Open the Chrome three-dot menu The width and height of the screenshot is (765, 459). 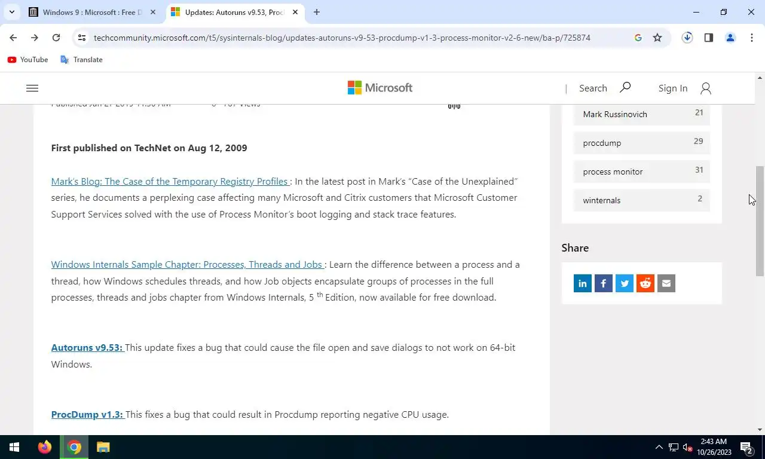click(752, 38)
